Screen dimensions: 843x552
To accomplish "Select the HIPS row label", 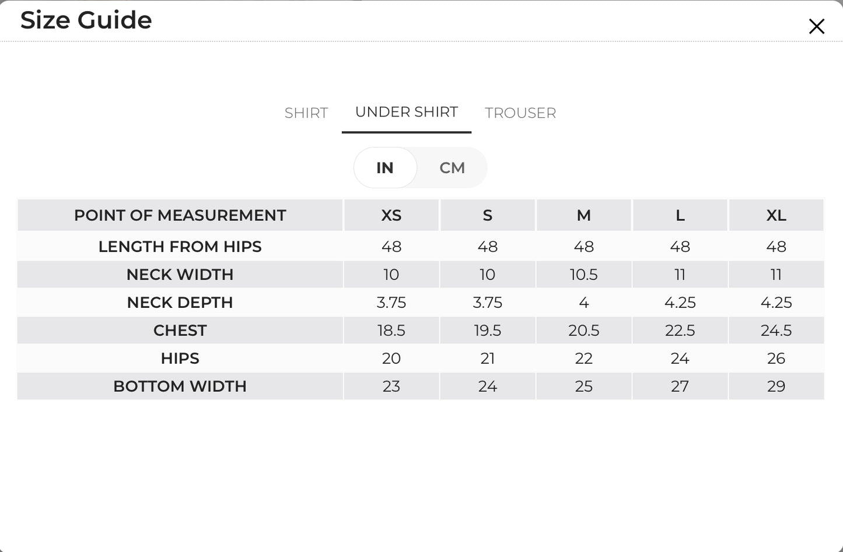I will (x=180, y=358).
